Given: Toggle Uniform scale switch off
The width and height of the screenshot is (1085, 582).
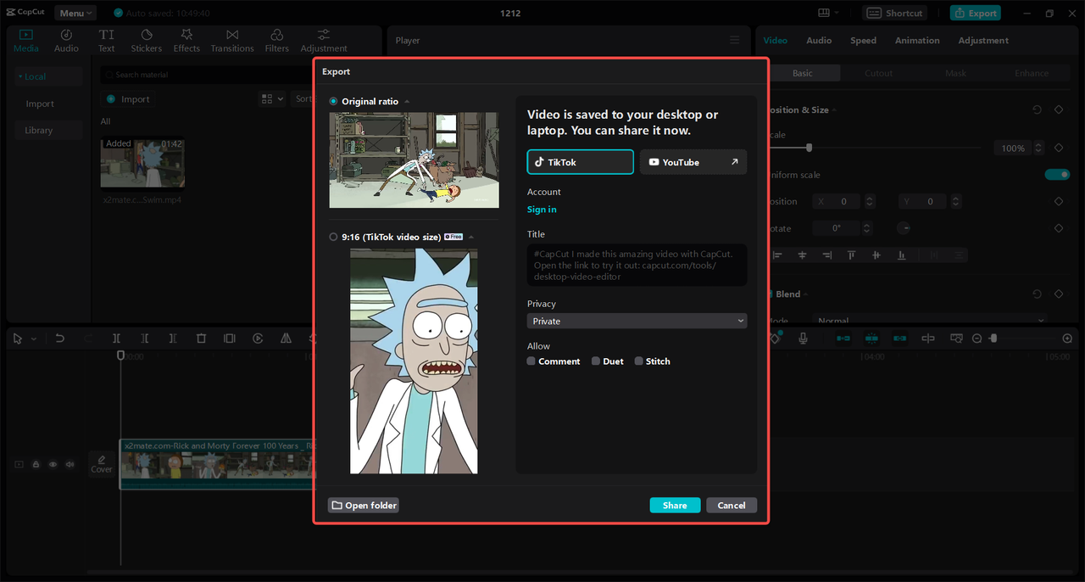Looking at the screenshot, I should point(1057,175).
